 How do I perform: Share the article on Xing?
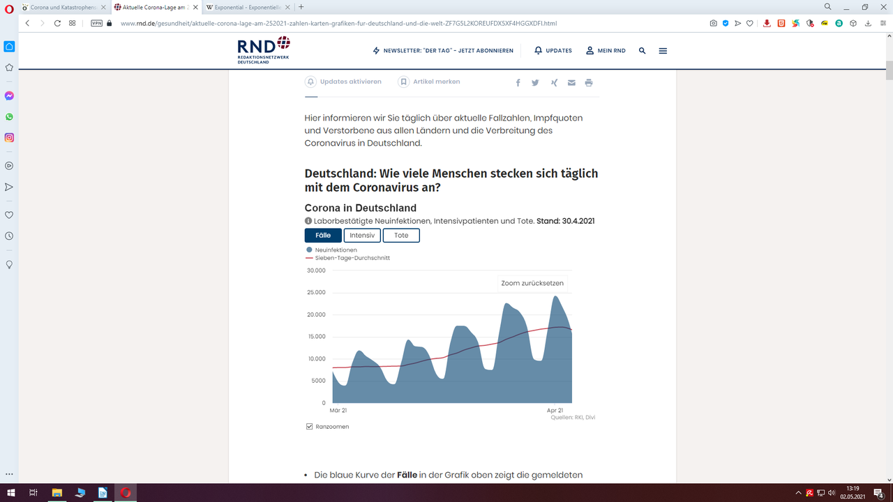[554, 82]
